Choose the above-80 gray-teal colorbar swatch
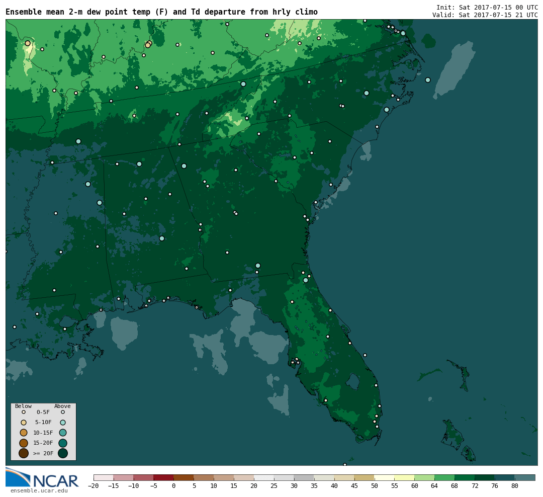The height and width of the screenshot is (497, 543). click(x=525, y=477)
